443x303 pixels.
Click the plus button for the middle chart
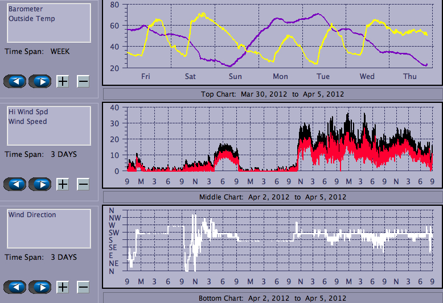click(x=63, y=184)
